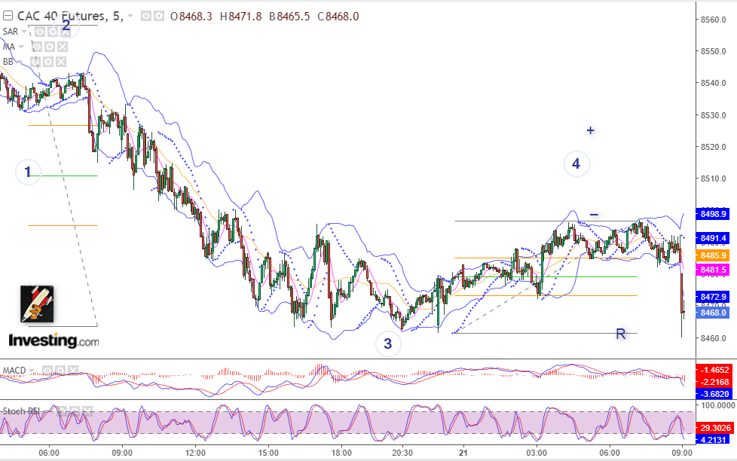
Task: Hide the MACD pane with its eye icon
Action: (47, 371)
